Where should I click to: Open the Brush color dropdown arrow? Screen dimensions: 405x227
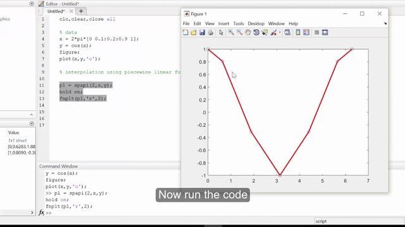[x=280, y=33]
